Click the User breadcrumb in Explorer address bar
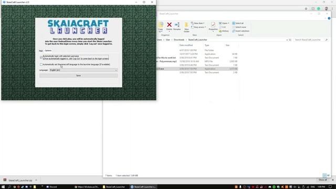 168,40
